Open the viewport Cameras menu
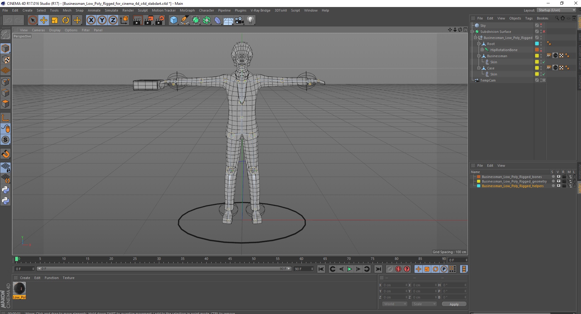Image resolution: width=581 pixels, height=314 pixels. pos(38,30)
